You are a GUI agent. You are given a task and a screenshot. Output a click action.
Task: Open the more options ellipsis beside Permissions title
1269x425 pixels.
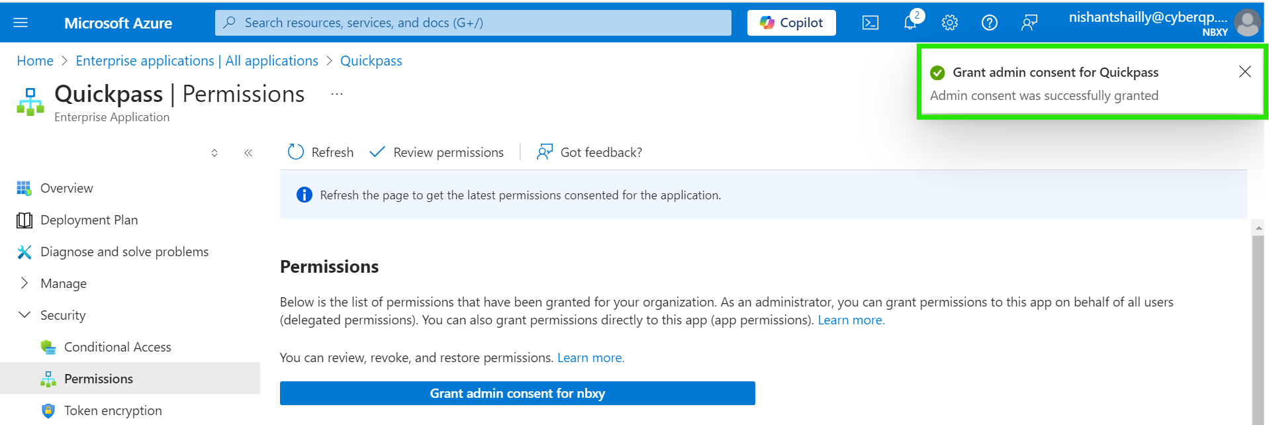pos(337,94)
